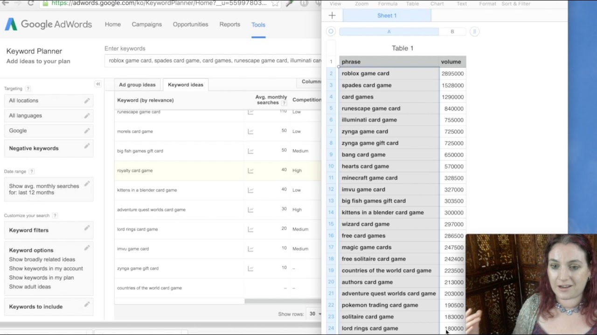Click Numbers Chart toolbar item
The height and width of the screenshot is (335, 597).
click(x=437, y=3)
